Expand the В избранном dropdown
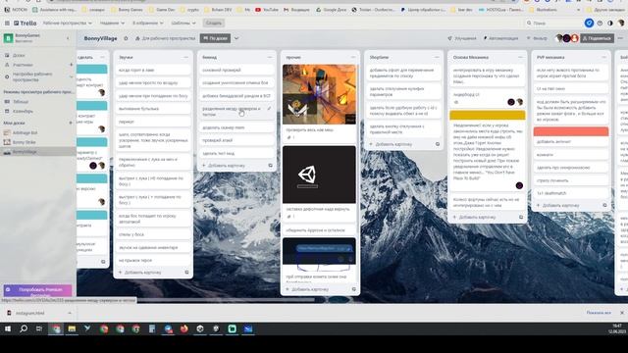This screenshot has width=628, height=353. coord(148,24)
